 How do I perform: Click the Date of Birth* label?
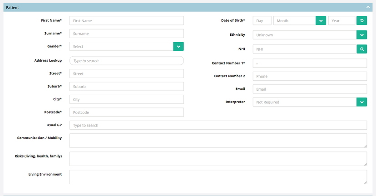point(233,20)
